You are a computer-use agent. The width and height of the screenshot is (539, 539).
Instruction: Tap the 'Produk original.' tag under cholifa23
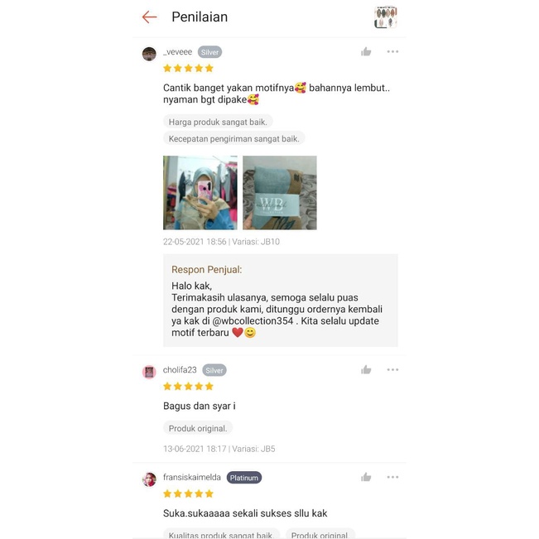[198, 428]
